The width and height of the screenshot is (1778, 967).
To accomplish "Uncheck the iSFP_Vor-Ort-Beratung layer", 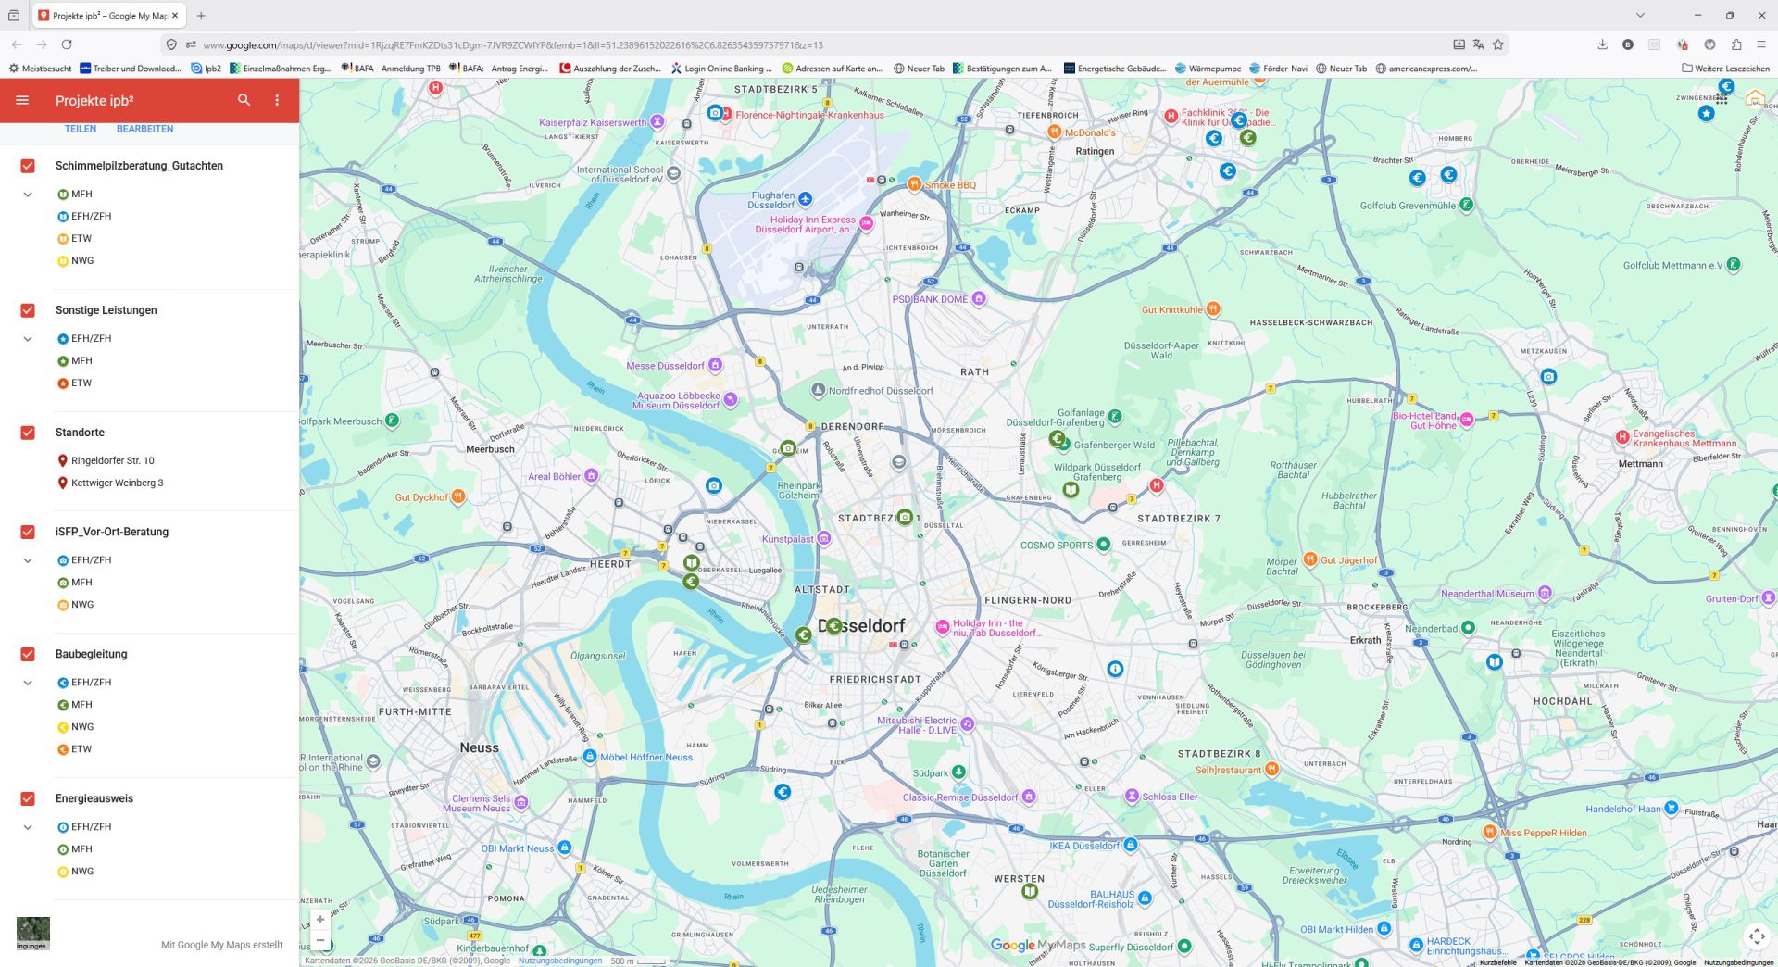I will pos(28,532).
